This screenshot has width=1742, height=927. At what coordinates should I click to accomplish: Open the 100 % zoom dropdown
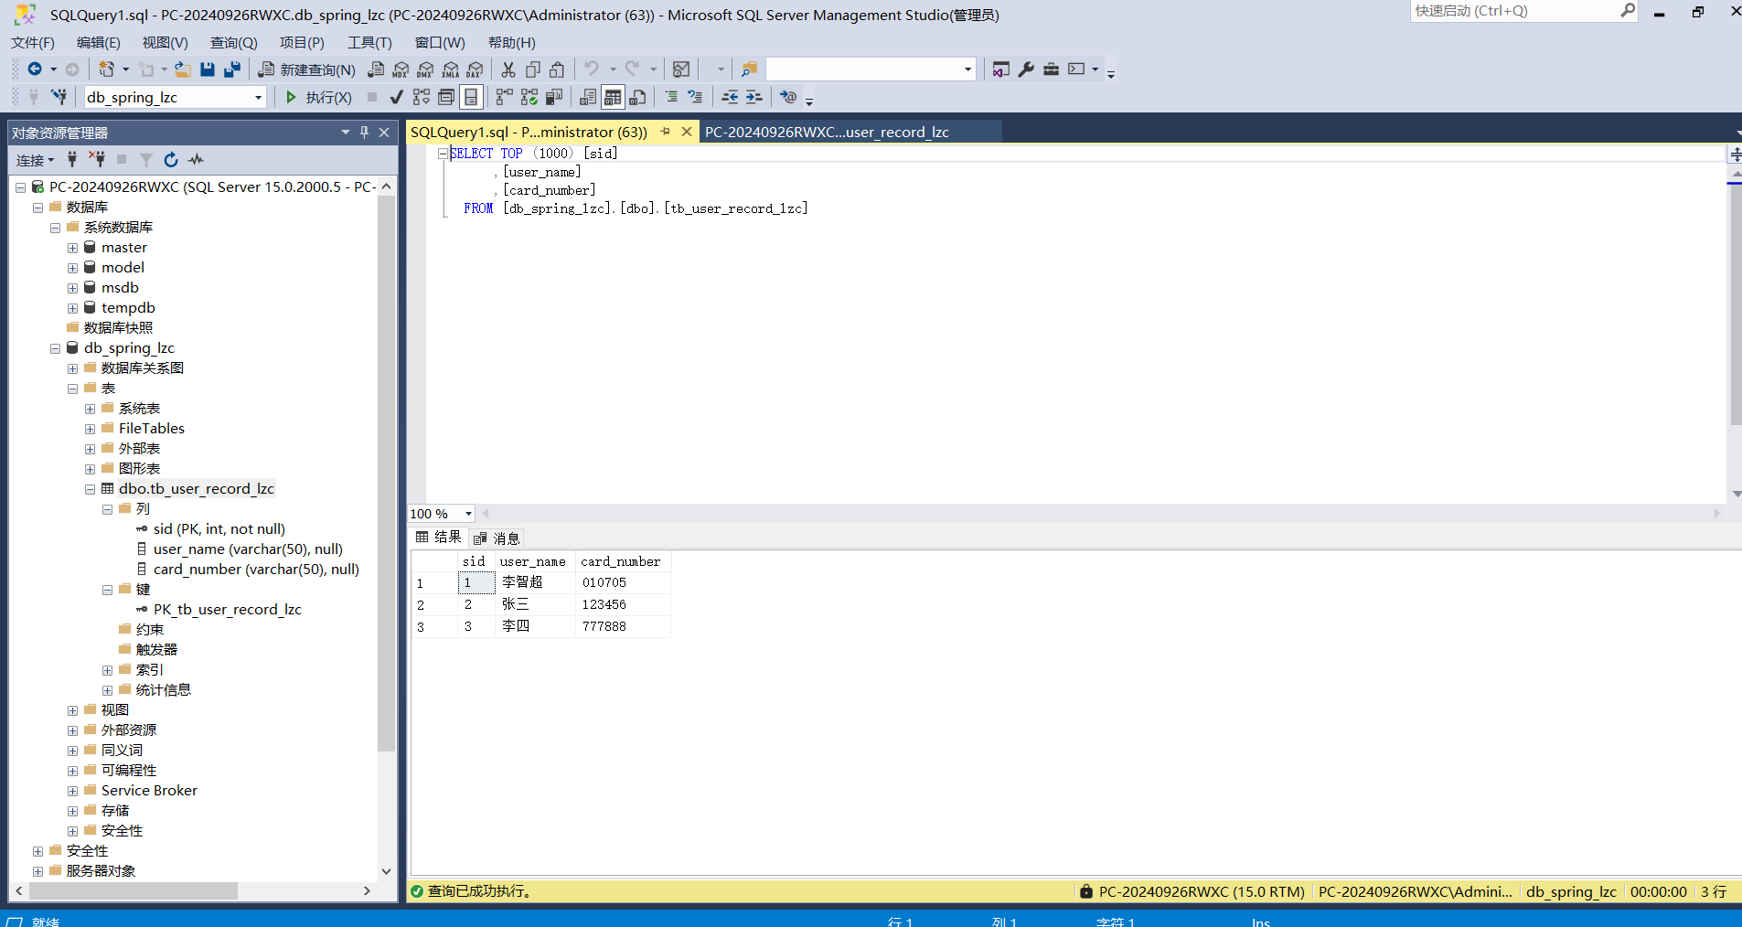pos(468,514)
